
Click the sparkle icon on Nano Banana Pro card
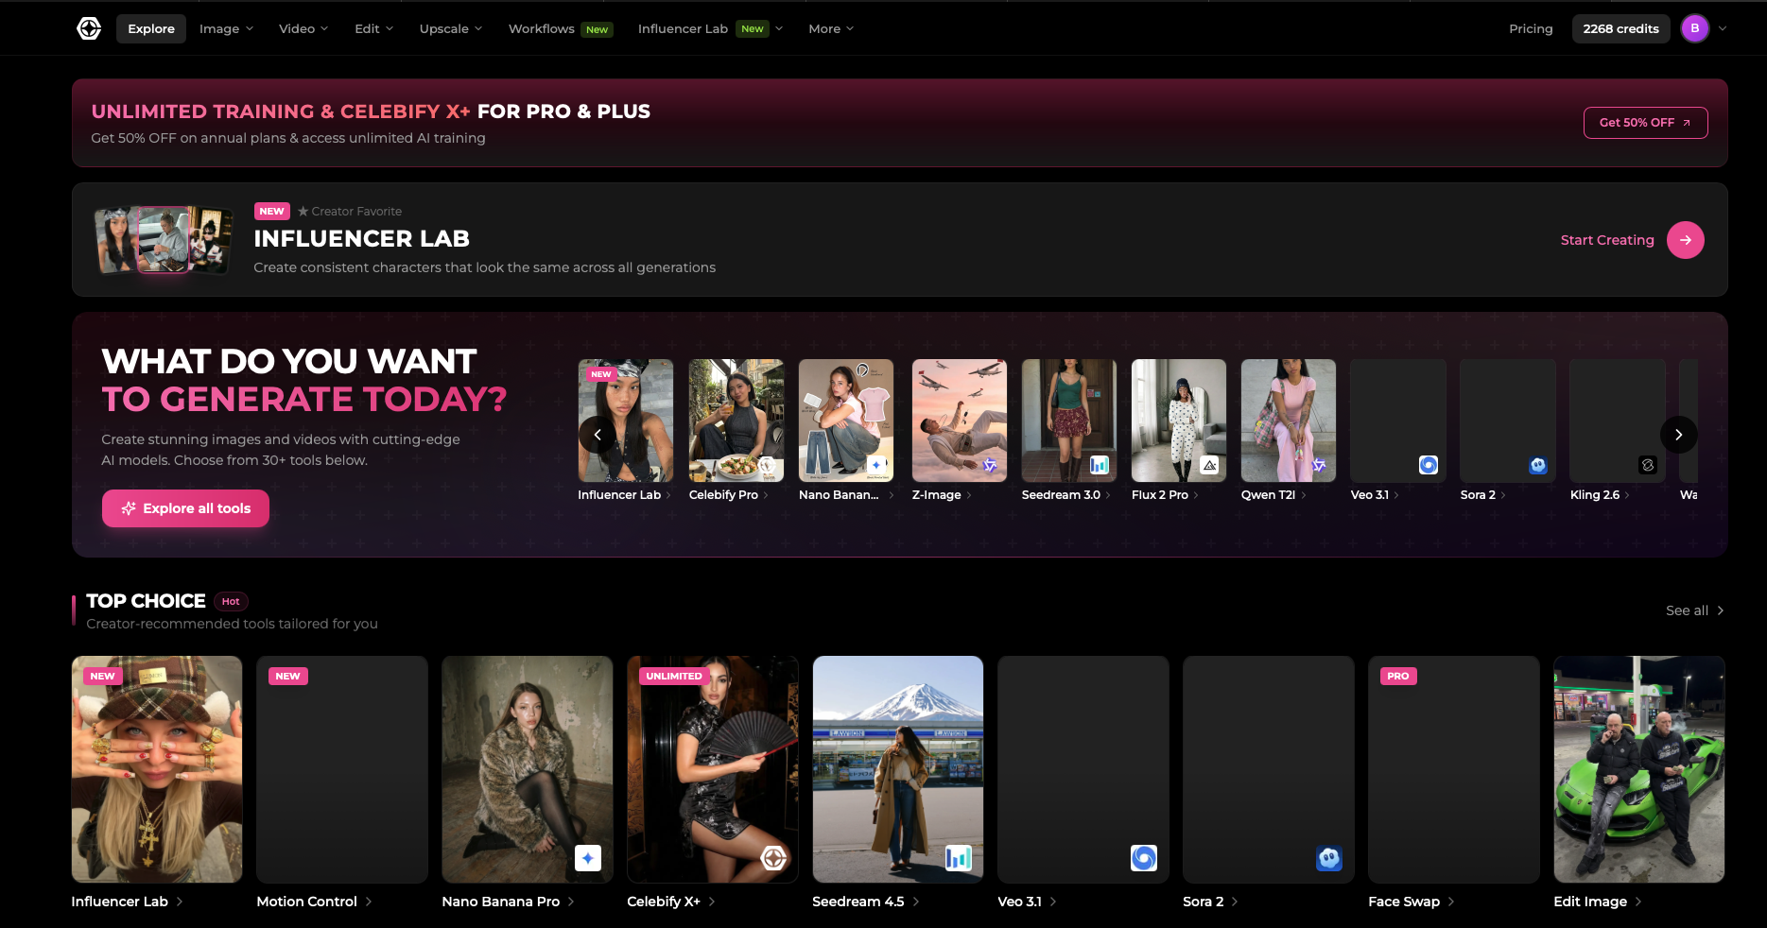pyautogui.click(x=588, y=858)
